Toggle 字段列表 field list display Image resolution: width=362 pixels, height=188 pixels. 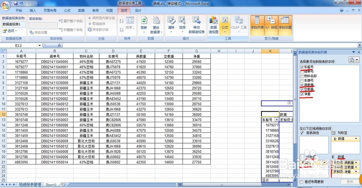257,25
